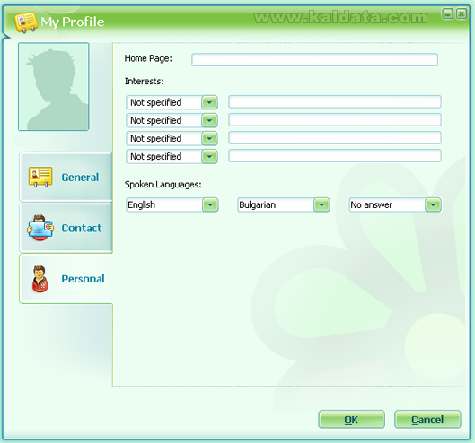
Task: Expand the first interest category dropdown
Action: (209, 102)
